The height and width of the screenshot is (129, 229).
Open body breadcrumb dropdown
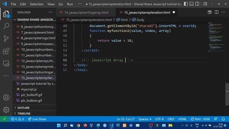click(138, 20)
